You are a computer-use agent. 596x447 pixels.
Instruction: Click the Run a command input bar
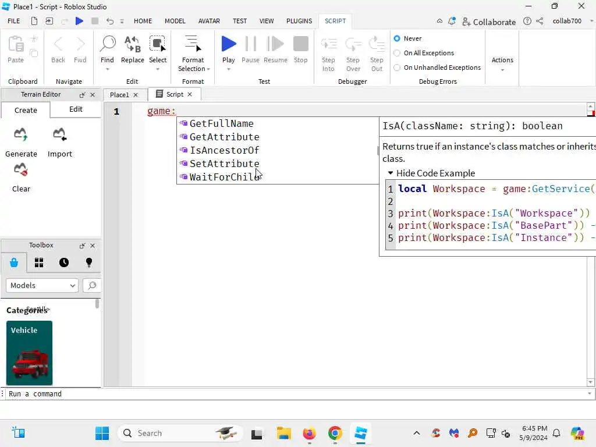[x=296, y=394]
